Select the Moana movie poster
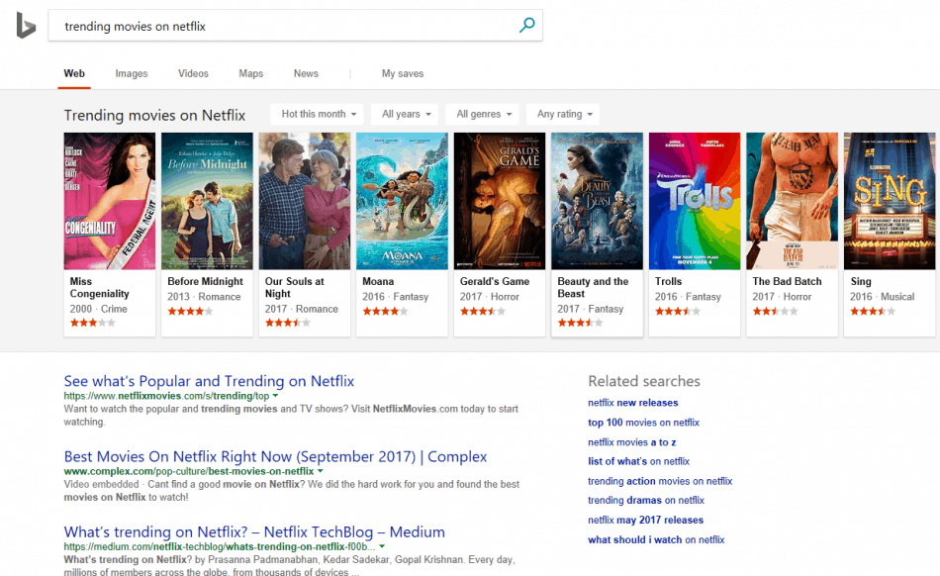The height and width of the screenshot is (576, 940). coord(402,201)
